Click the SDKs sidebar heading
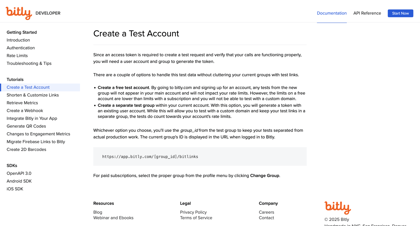This screenshot has width=420, height=226. [12, 165]
